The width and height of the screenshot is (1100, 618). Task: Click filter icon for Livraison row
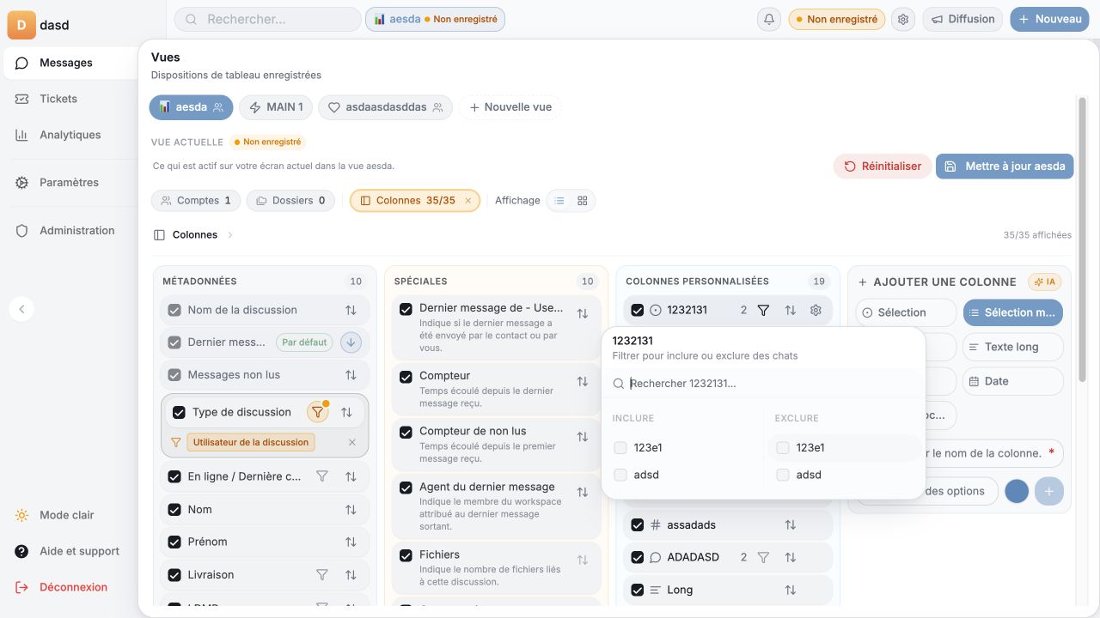322,575
